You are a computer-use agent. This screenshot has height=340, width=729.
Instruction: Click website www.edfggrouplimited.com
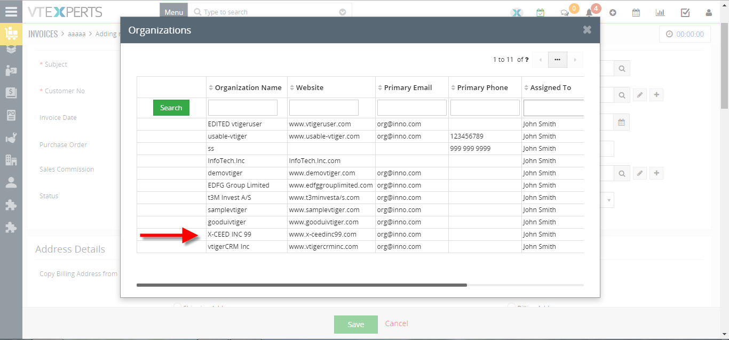tap(331, 185)
